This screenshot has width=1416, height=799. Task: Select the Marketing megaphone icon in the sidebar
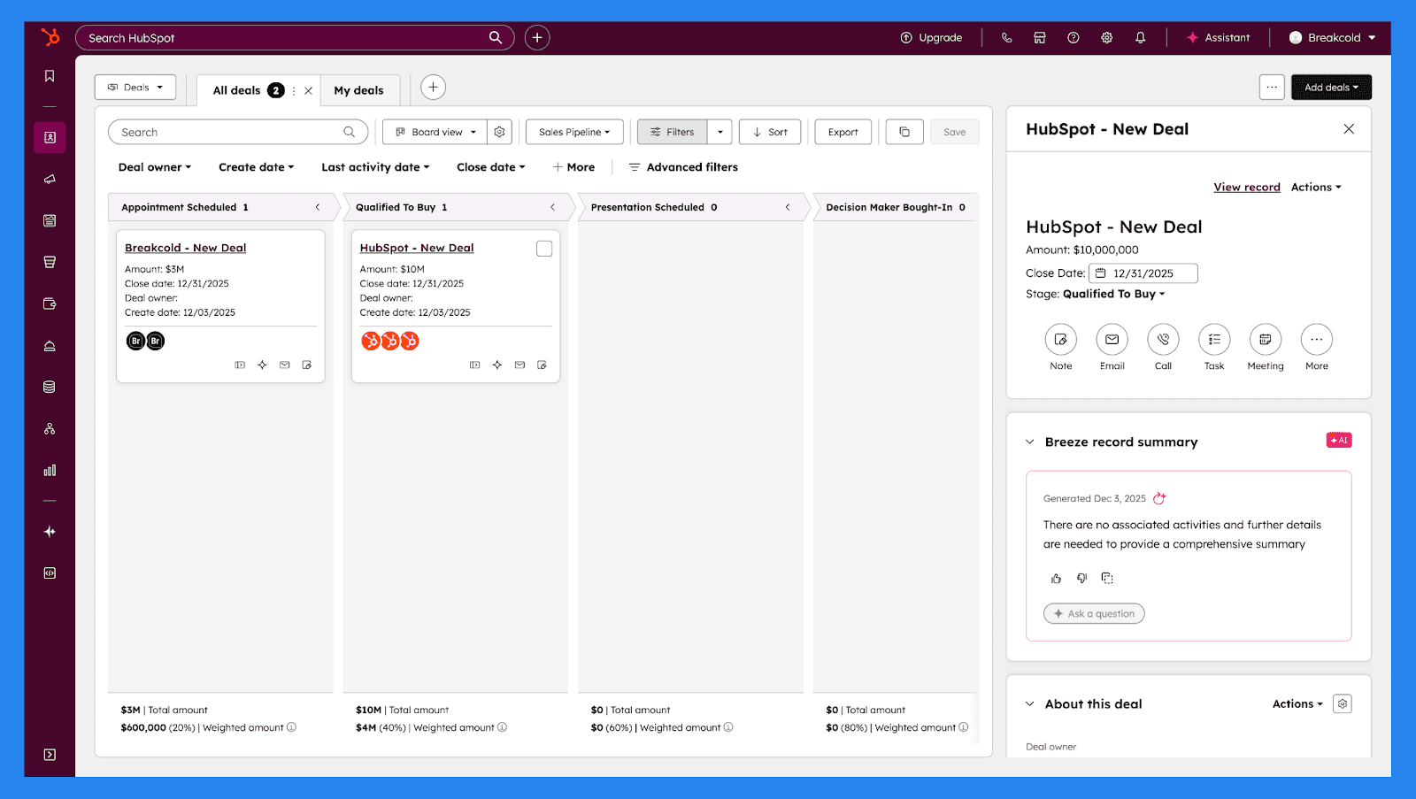click(x=50, y=180)
